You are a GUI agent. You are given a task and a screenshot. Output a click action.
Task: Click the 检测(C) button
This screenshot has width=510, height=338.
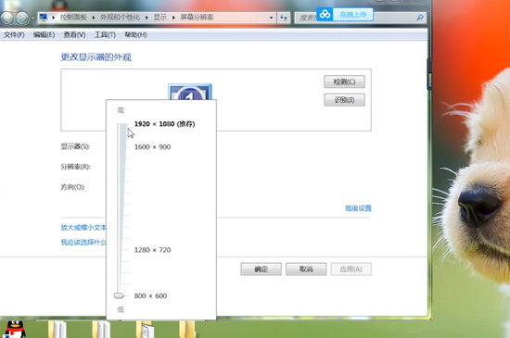pyautogui.click(x=344, y=81)
